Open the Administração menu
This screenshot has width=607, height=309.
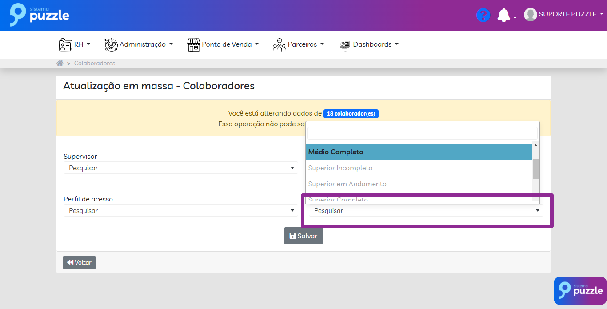(x=142, y=44)
